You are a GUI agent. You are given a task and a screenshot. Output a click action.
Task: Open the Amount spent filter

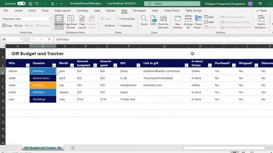[115, 65]
